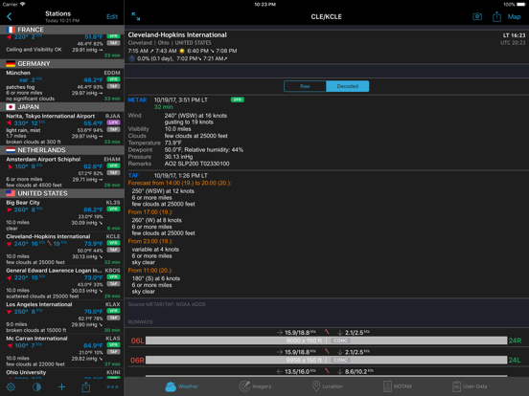
Task: Open more options ellipsis in stations toolbar
Action: (x=112, y=386)
